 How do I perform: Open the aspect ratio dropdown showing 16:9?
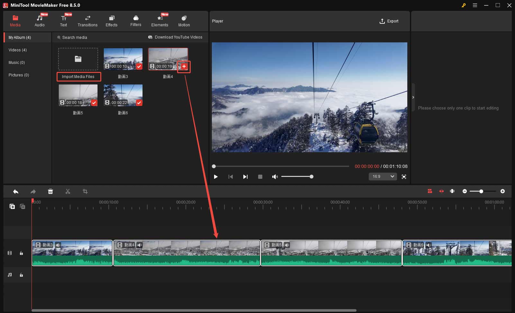[383, 177]
